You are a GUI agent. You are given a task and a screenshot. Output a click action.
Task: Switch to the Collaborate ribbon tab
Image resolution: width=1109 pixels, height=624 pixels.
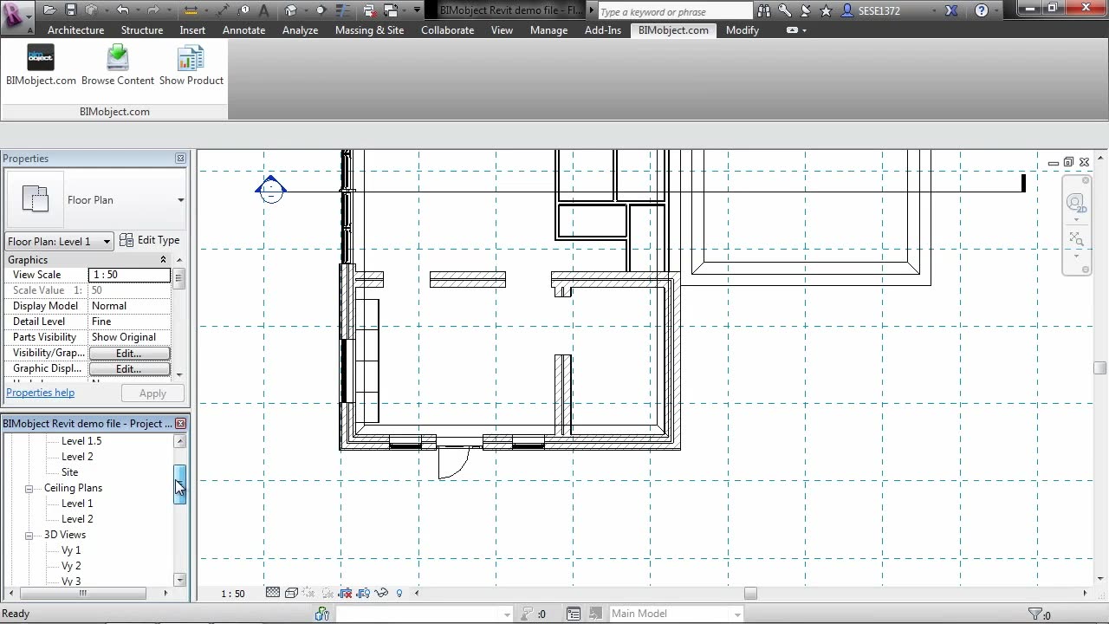pyautogui.click(x=448, y=29)
